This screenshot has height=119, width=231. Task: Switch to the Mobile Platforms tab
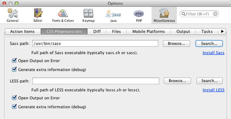coord(148,31)
